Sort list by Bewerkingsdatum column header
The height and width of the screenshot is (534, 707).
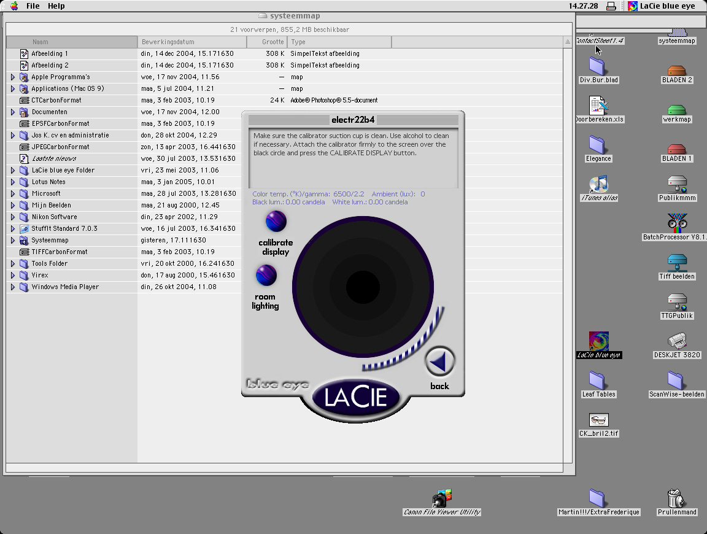[x=193, y=42]
